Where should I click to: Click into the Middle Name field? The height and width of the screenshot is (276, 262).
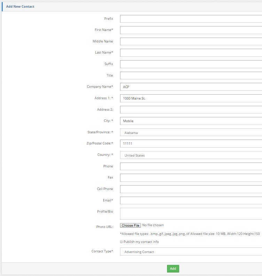tap(191, 41)
